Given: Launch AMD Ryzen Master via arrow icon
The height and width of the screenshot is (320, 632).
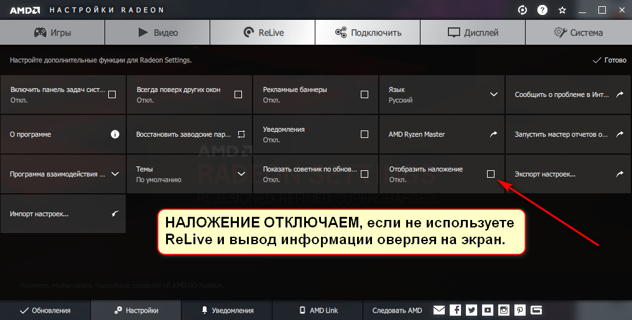Looking at the screenshot, I should 493,134.
